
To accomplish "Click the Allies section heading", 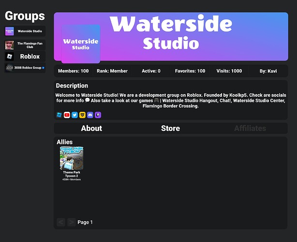I will 65,142.
